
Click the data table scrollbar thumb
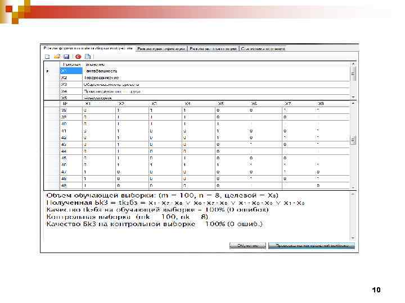click(x=353, y=140)
